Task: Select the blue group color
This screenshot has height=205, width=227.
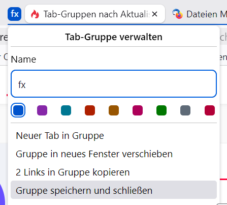Action: 18,110
